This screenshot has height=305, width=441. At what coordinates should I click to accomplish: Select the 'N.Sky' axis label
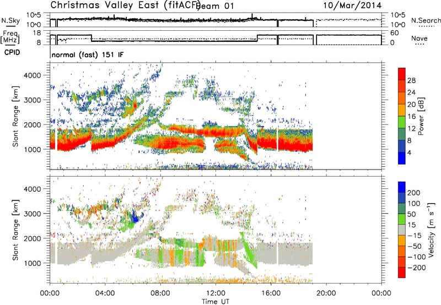point(10,20)
